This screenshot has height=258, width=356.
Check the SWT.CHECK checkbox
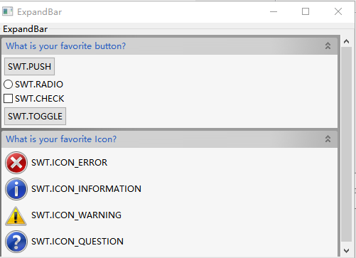point(9,99)
